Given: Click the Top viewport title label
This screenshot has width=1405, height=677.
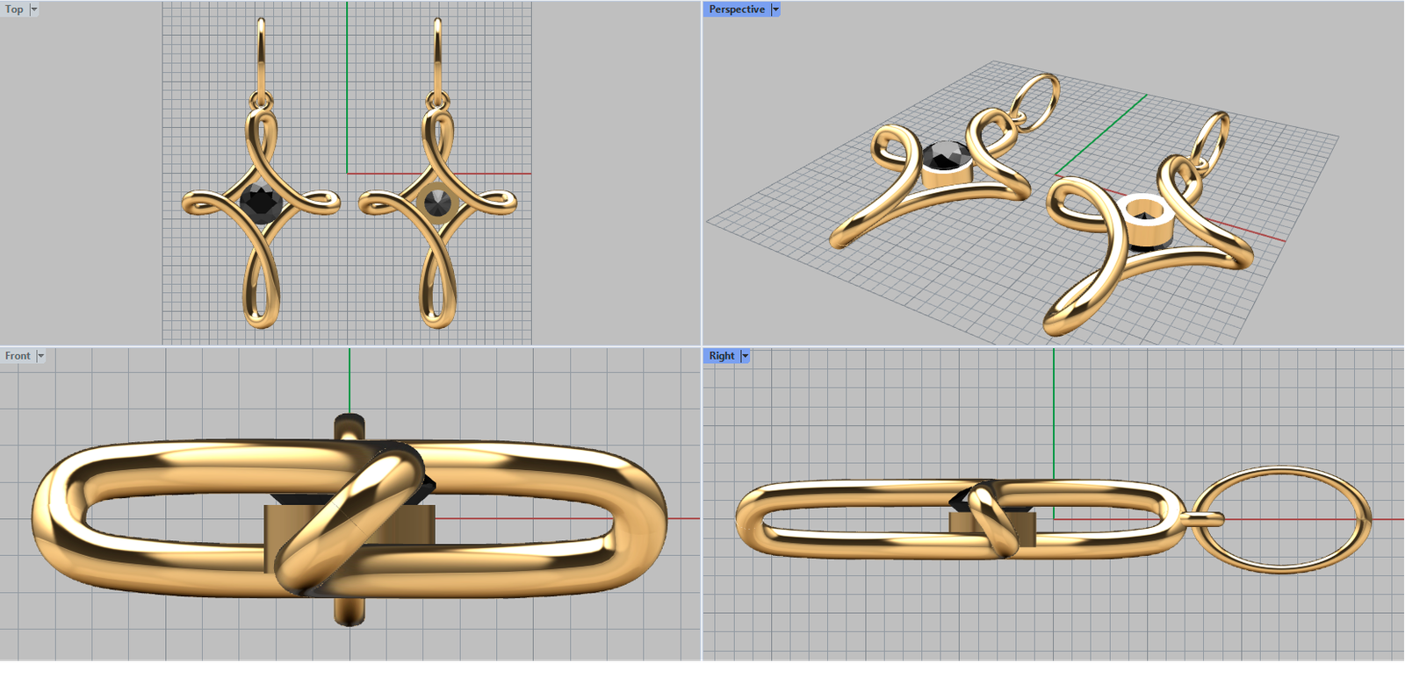Looking at the screenshot, I should [14, 10].
